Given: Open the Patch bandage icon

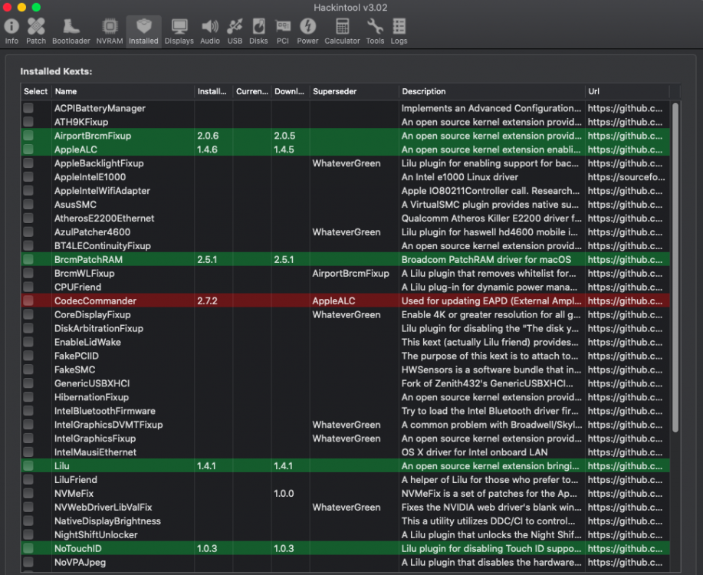Looking at the screenshot, I should [x=36, y=31].
